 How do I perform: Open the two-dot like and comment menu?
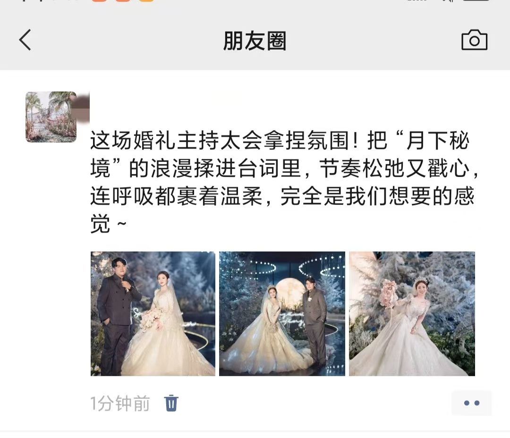(x=472, y=403)
